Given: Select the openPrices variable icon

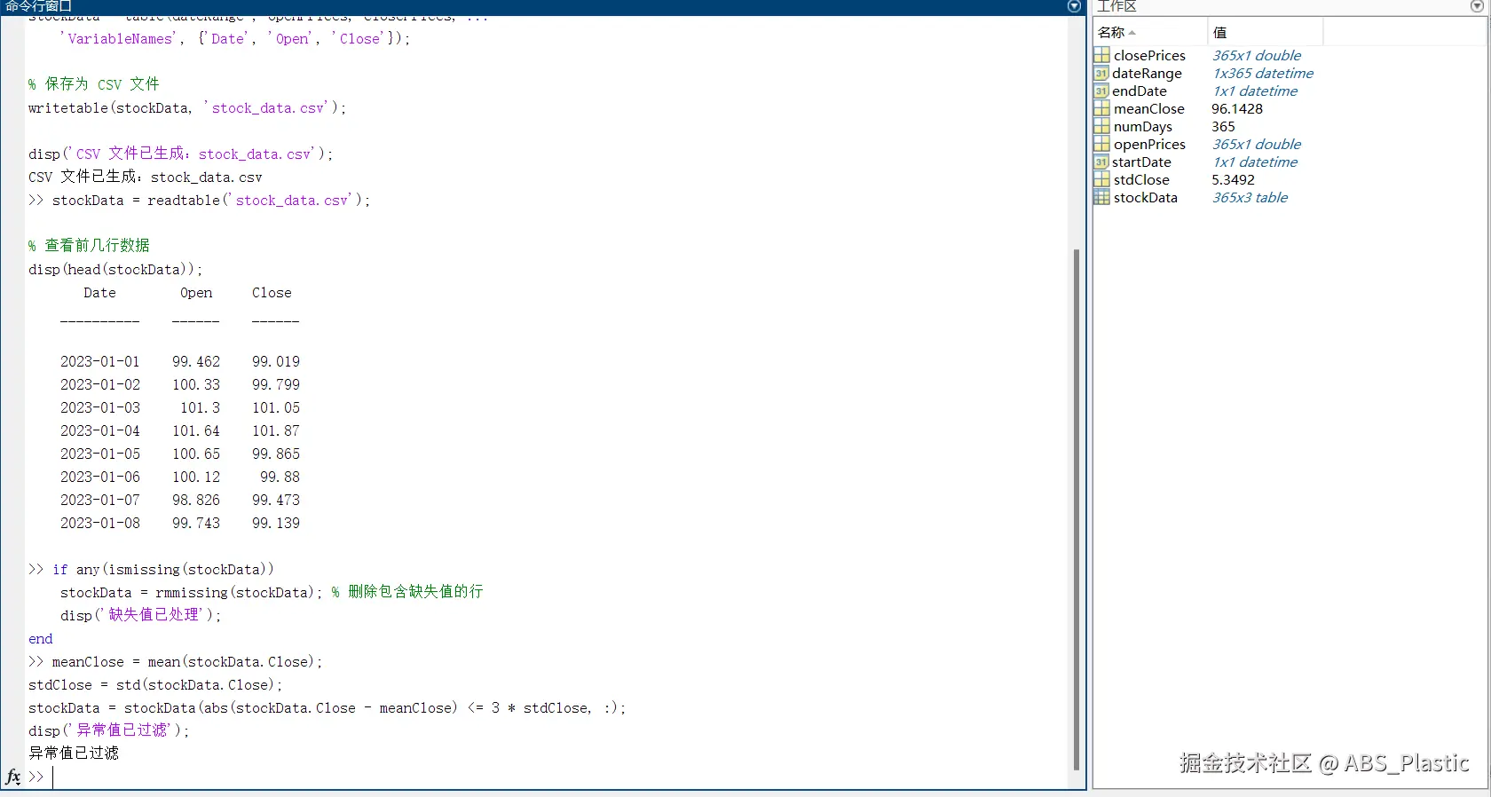Looking at the screenshot, I should (1101, 144).
